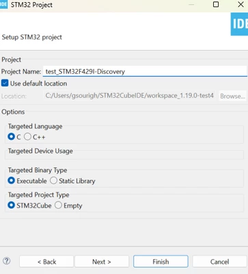This screenshot has width=248, height=274.
Task: Click the Targeted Device Usage label
Action: [40, 151]
